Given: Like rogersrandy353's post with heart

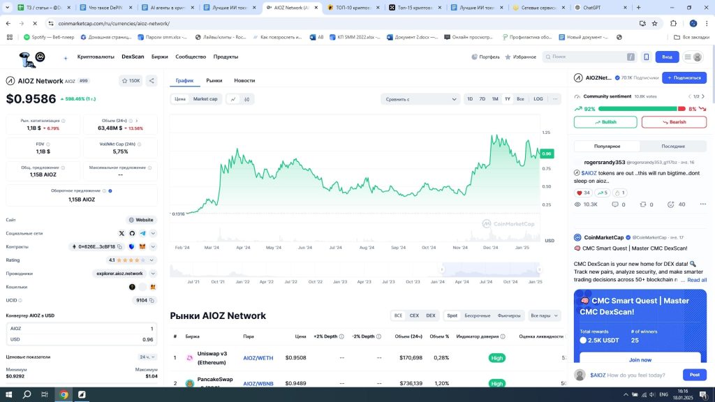Looking at the screenshot, I should 583,193.
